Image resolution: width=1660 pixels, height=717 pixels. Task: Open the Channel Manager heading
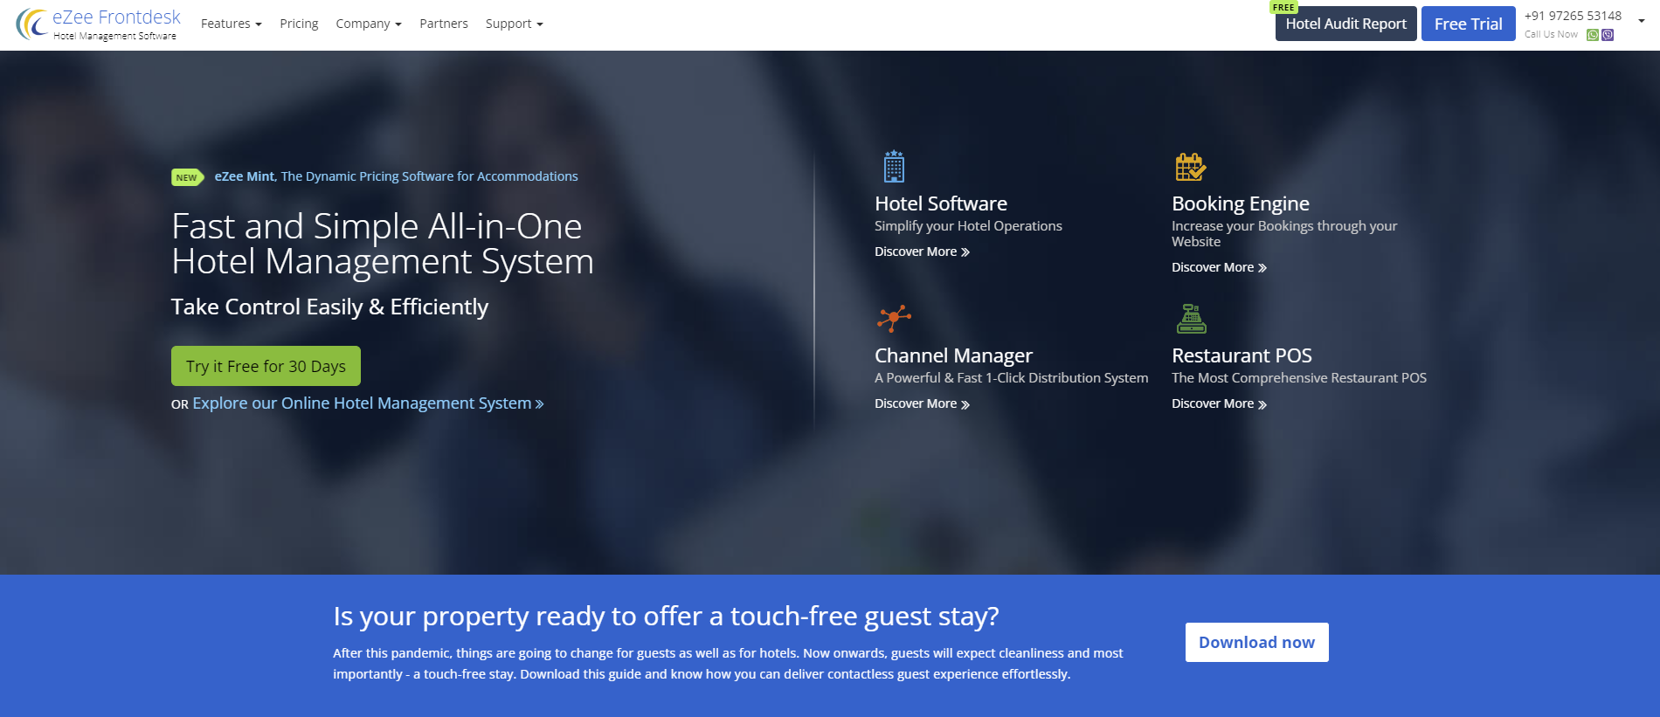click(x=953, y=355)
